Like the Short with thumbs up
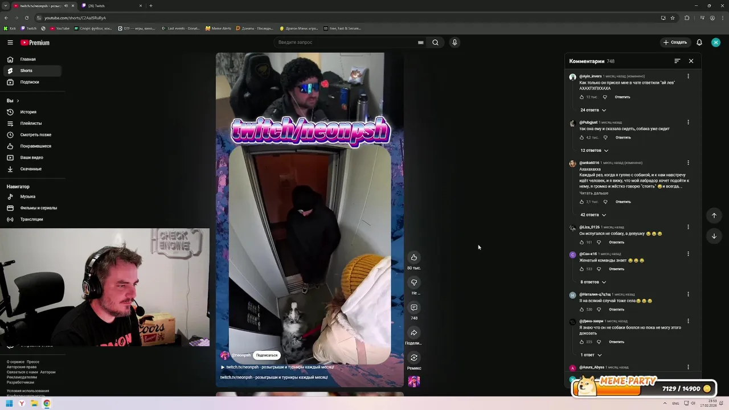 click(x=414, y=257)
